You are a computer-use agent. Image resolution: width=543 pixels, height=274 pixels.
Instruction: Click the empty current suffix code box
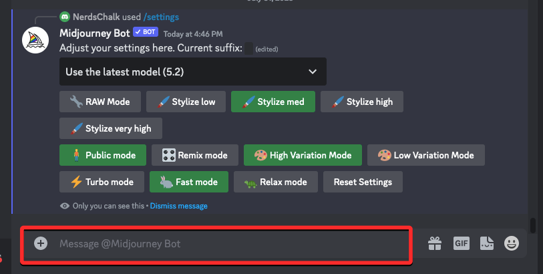pyautogui.click(x=248, y=49)
